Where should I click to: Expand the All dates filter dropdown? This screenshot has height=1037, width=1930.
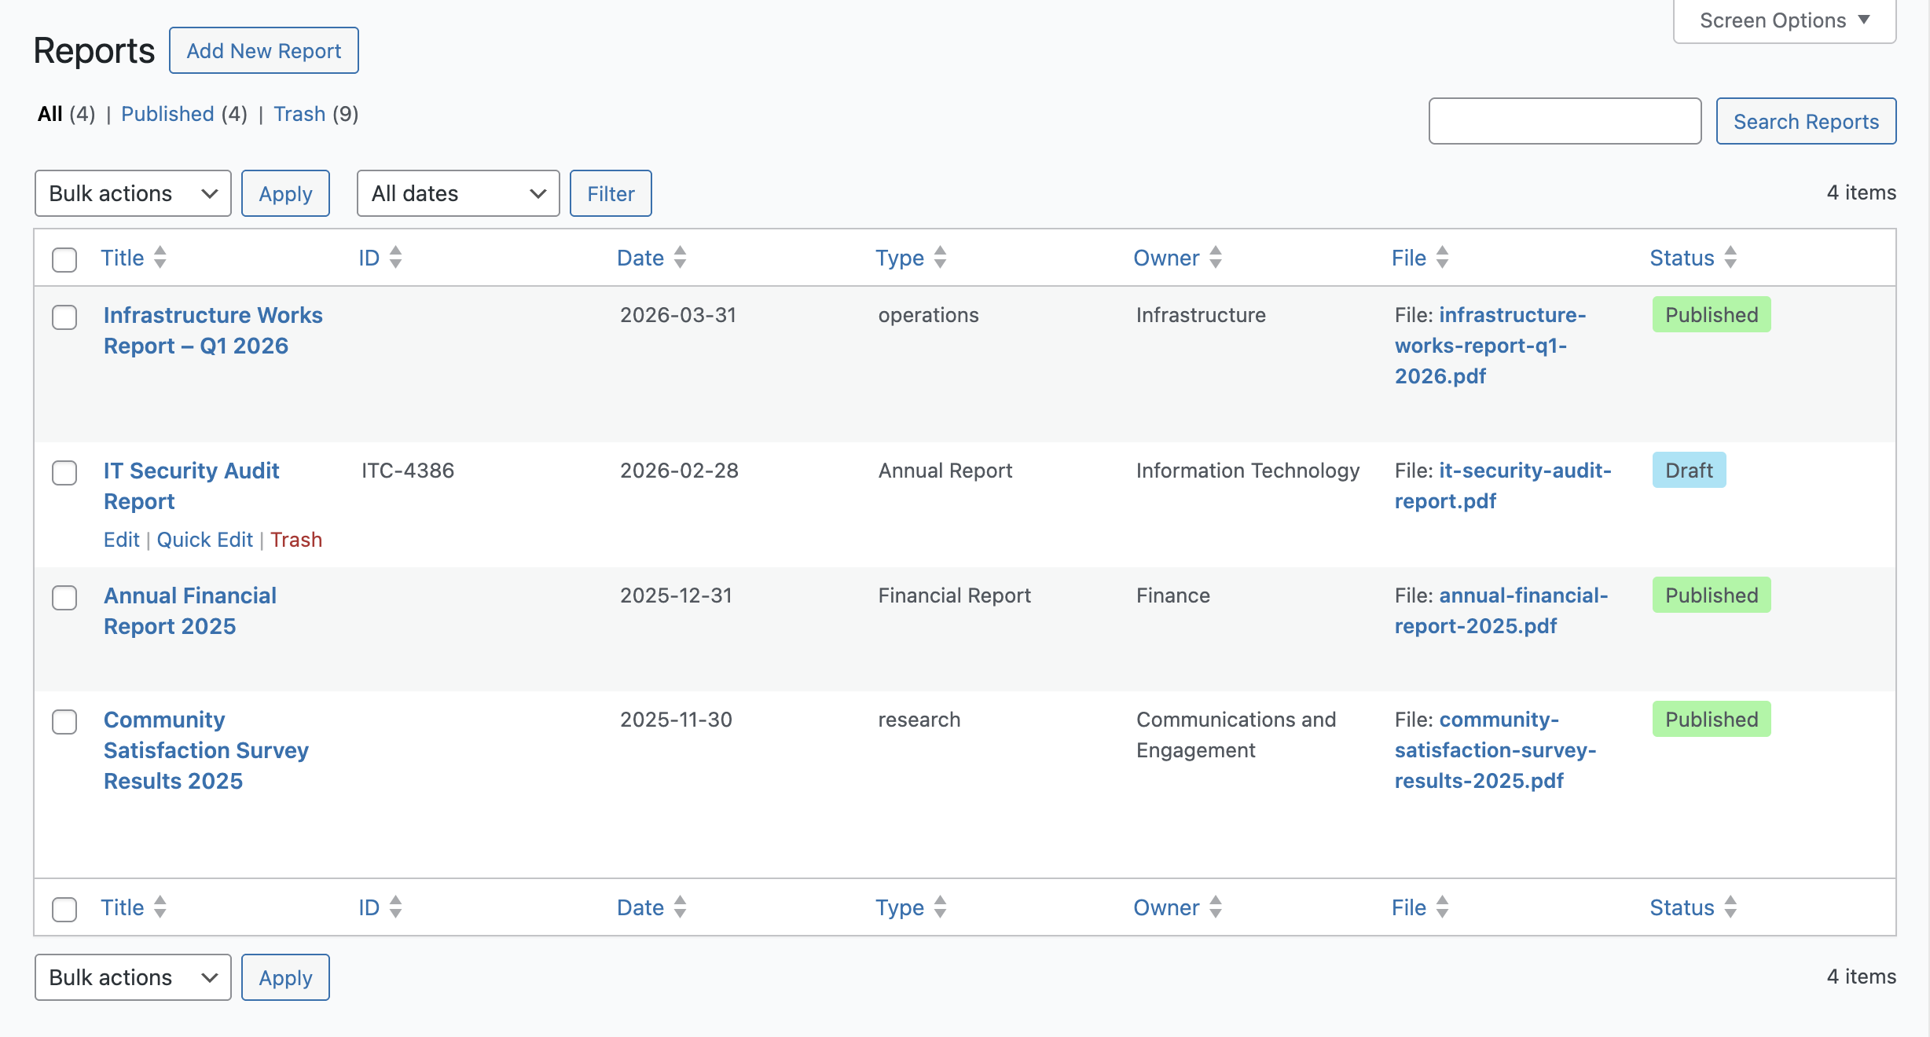click(458, 193)
